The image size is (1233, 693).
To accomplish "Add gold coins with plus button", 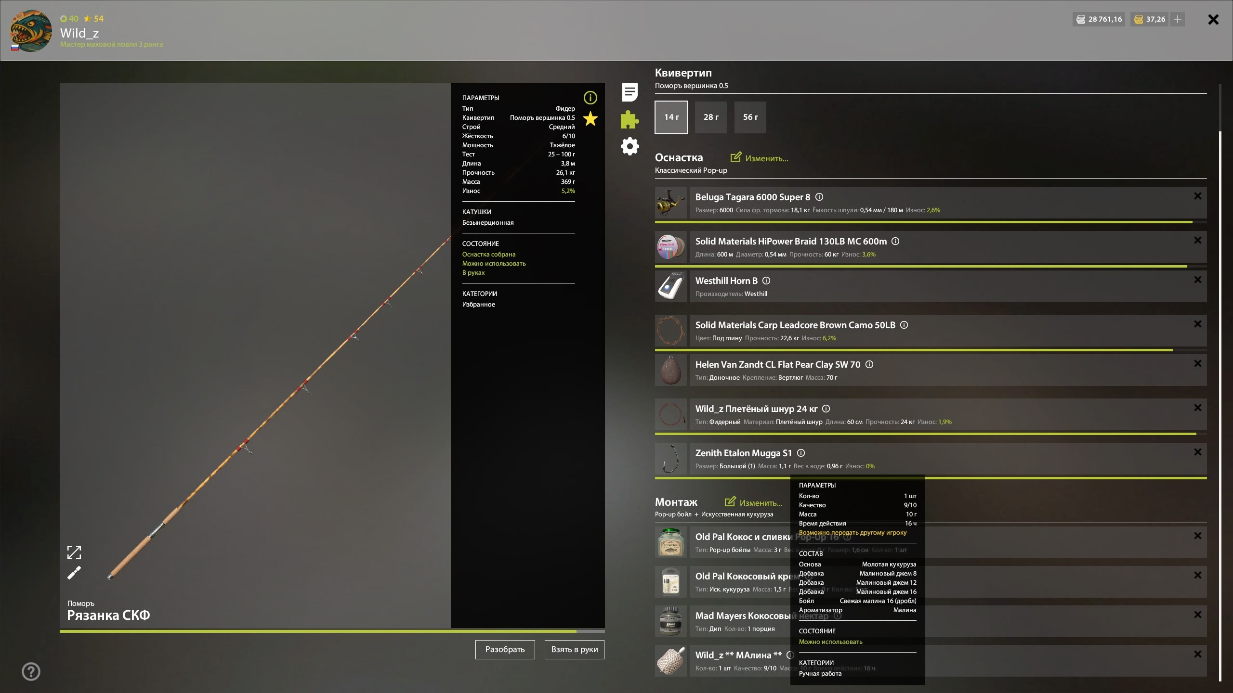I will 1178,19.
